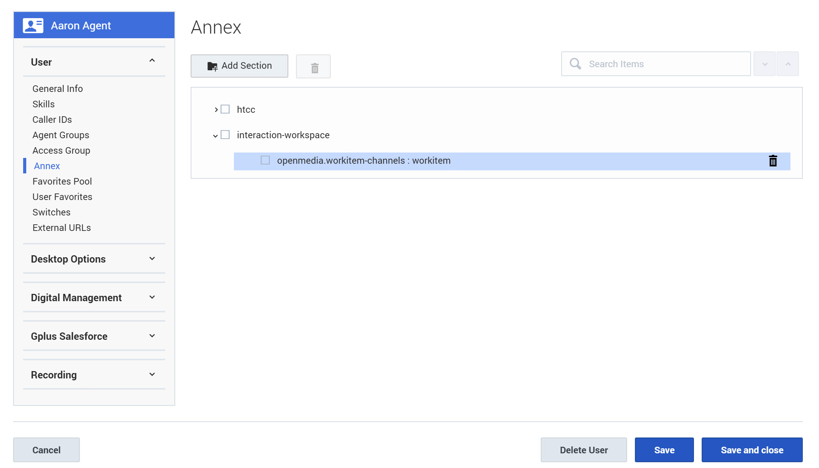The image size is (819, 468).
Task: Click the Annex page title
Action: click(x=216, y=27)
